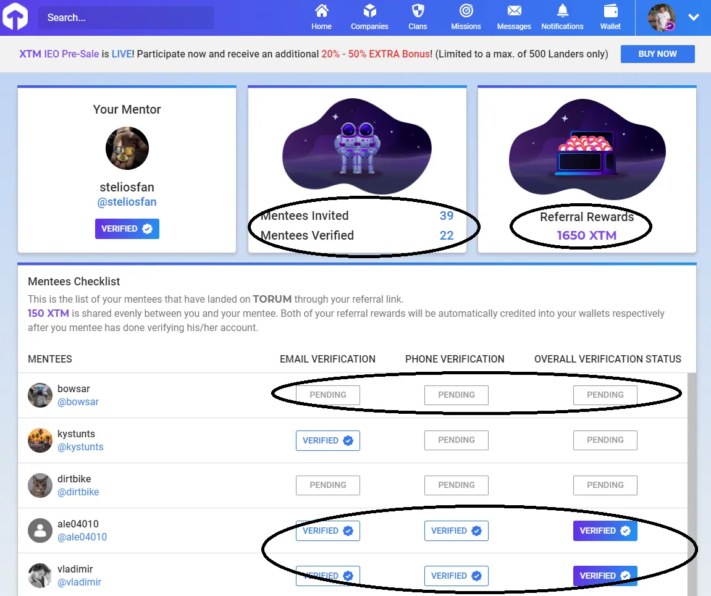Screen dimensions: 711x596
Task: Click the mentees list vertical scrollbar
Action: (x=691, y=484)
